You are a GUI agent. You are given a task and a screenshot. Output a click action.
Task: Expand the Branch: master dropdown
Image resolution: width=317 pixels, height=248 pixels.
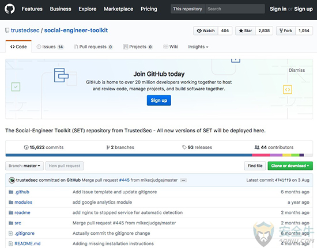24,166
